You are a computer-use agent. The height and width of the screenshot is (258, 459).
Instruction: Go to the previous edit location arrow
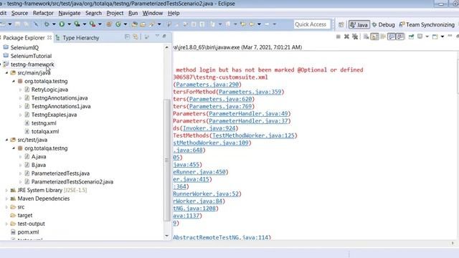pyautogui.click(x=243, y=24)
